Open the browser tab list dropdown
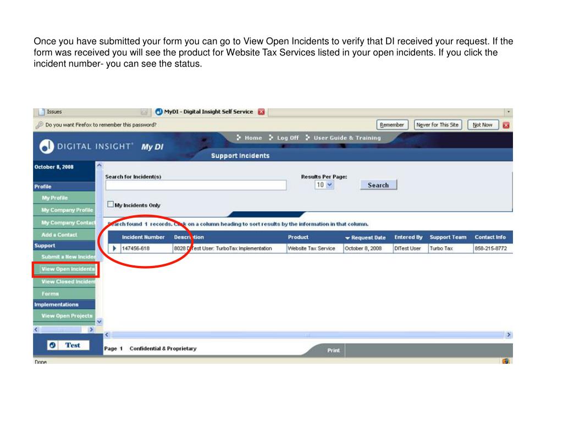Screen dimensions: 563x422 click(x=509, y=112)
